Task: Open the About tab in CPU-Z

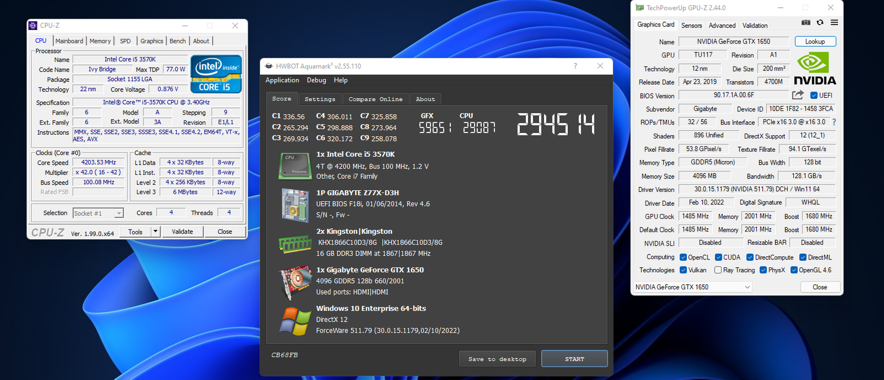Action: tap(201, 41)
